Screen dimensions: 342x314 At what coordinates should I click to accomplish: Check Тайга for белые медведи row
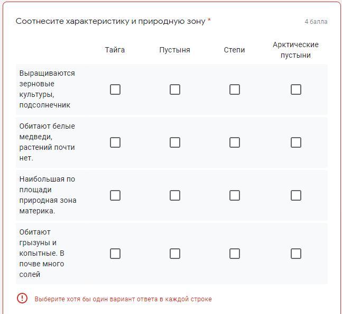coord(115,142)
